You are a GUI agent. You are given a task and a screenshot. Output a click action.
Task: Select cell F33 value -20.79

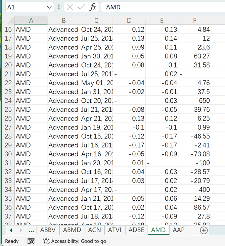click(x=194, y=181)
